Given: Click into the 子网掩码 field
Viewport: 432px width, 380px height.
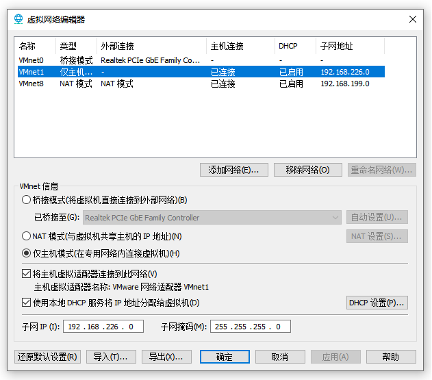Looking at the screenshot, I should [x=250, y=327].
